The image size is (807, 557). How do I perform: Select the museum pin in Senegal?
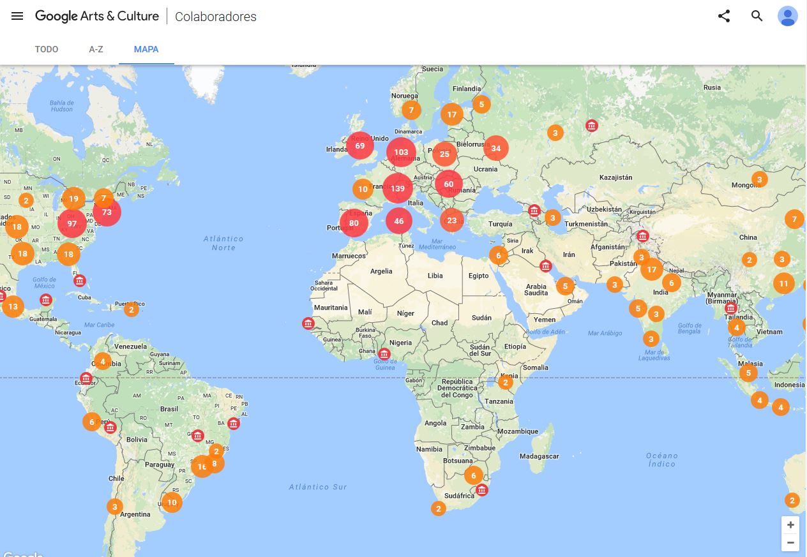coord(308,323)
